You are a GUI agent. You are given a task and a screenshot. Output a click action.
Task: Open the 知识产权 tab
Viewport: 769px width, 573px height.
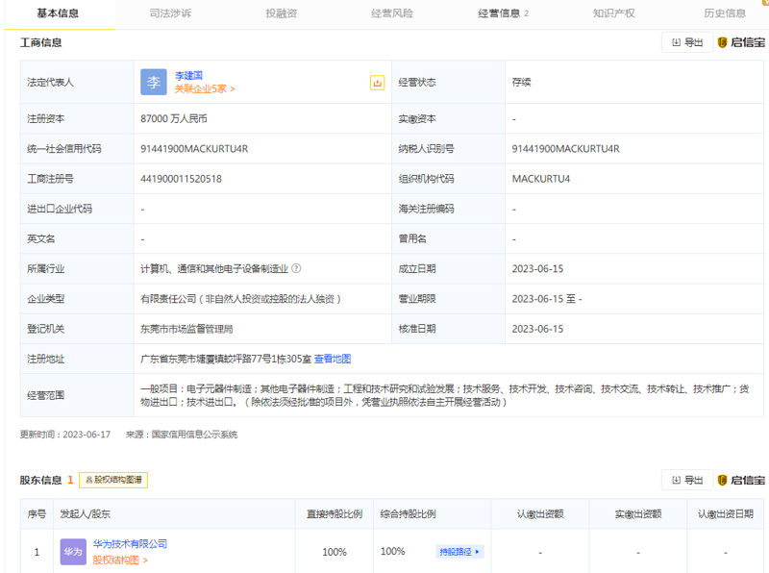click(x=613, y=13)
